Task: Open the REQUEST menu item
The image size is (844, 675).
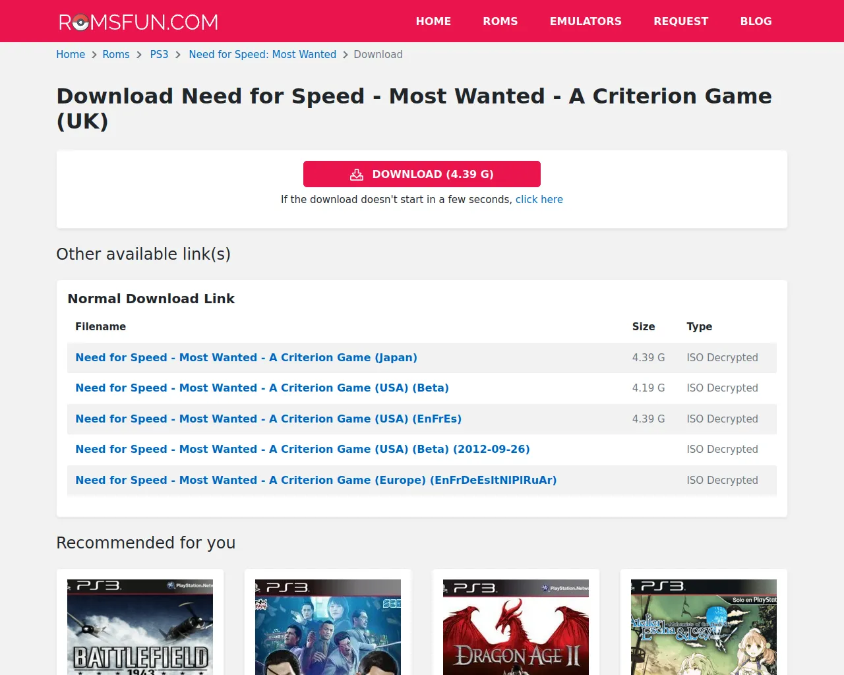Action: click(681, 21)
